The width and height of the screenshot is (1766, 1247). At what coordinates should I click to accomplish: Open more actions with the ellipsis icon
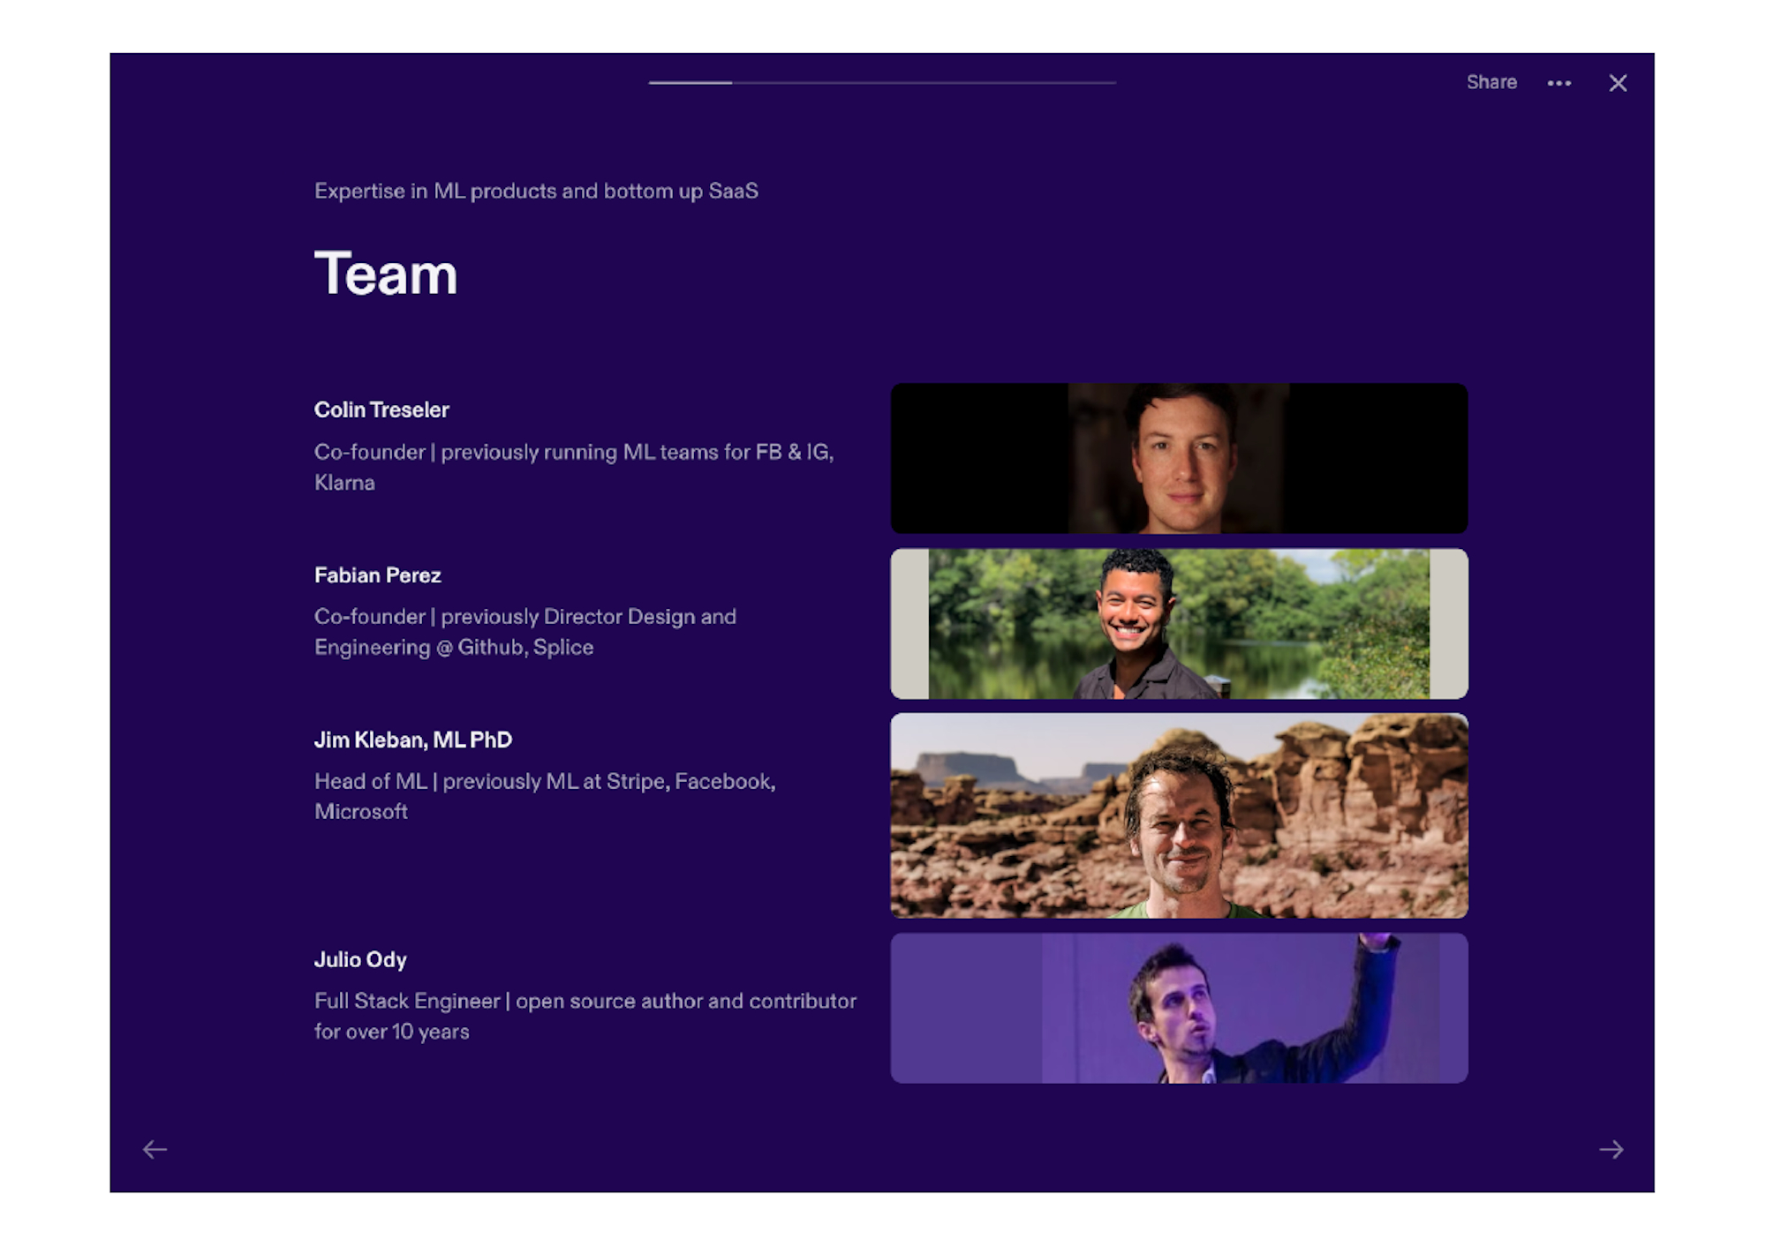[1559, 83]
